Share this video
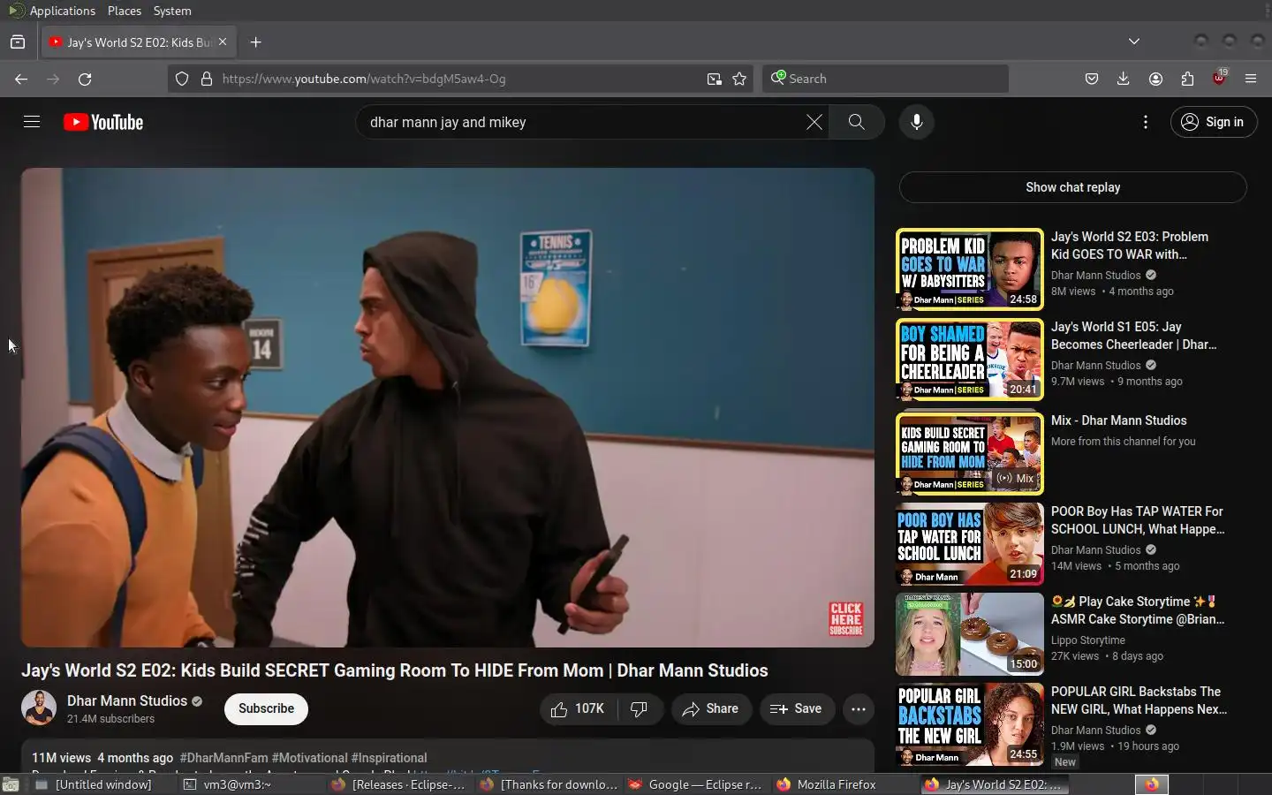 coord(711,708)
